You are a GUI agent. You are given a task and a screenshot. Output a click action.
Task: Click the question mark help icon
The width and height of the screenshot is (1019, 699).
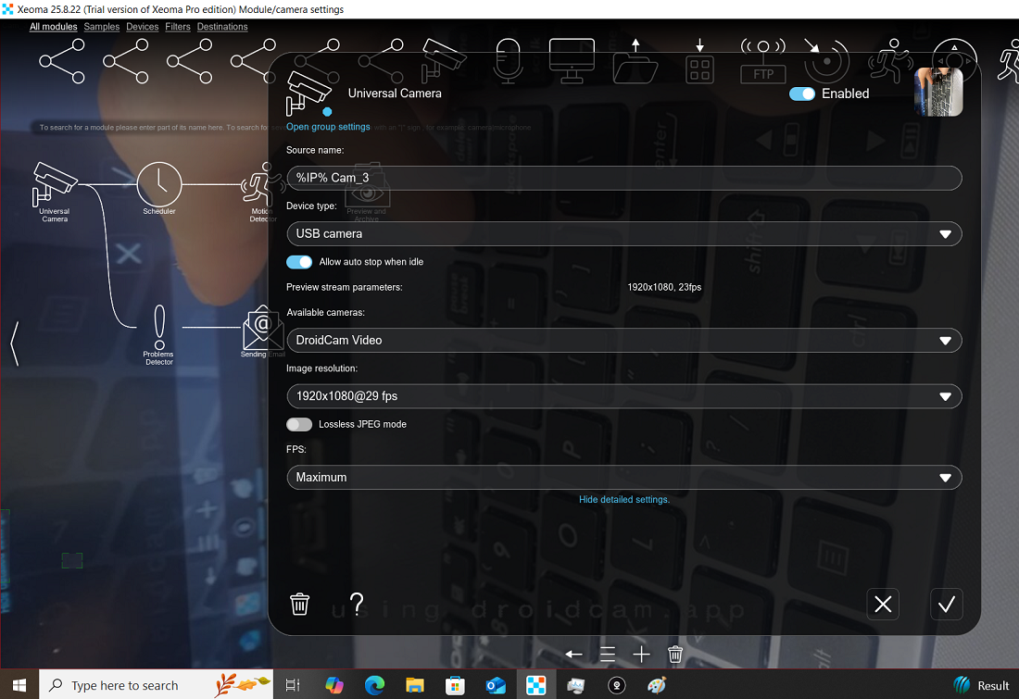(x=356, y=604)
